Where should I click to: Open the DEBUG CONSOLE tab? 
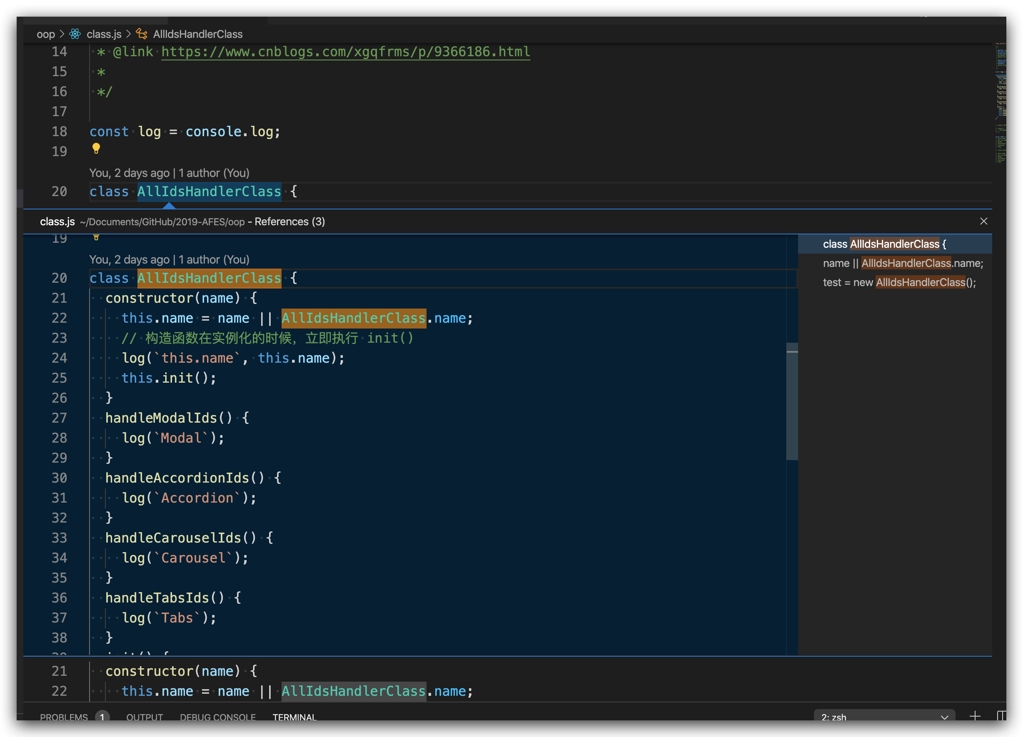(218, 717)
